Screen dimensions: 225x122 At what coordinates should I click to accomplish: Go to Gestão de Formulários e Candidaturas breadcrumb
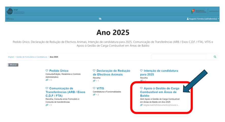click(32, 57)
